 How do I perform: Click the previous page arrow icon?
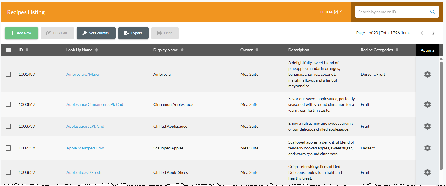pyautogui.click(x=422, y=33)
